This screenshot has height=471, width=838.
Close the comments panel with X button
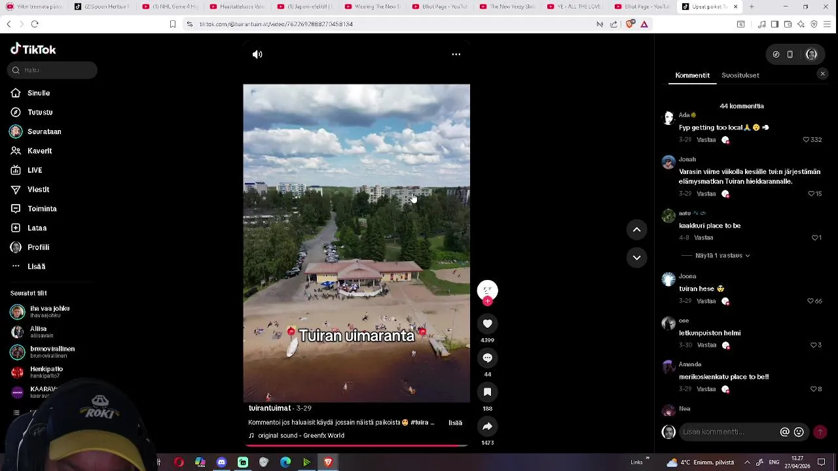coord(823,74)
